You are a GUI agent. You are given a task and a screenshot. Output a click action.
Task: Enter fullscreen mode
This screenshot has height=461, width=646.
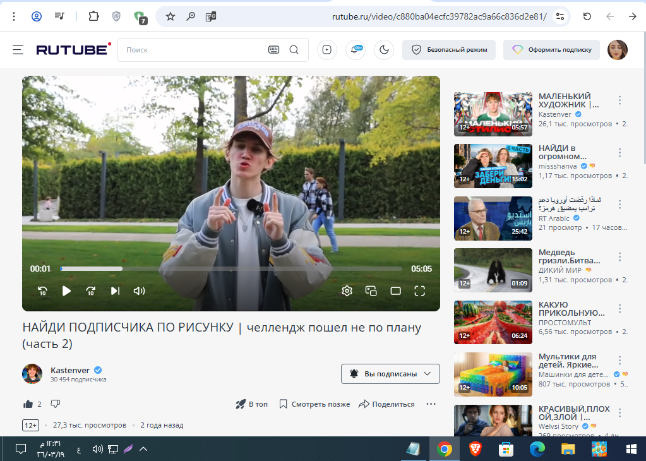(x=419, y=291)
